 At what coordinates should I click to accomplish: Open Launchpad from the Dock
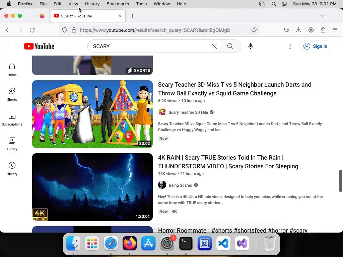(x=92, y=243)
